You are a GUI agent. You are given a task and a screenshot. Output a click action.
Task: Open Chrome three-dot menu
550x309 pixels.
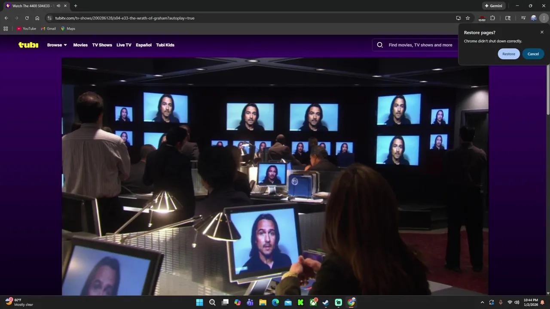[544, 18]
